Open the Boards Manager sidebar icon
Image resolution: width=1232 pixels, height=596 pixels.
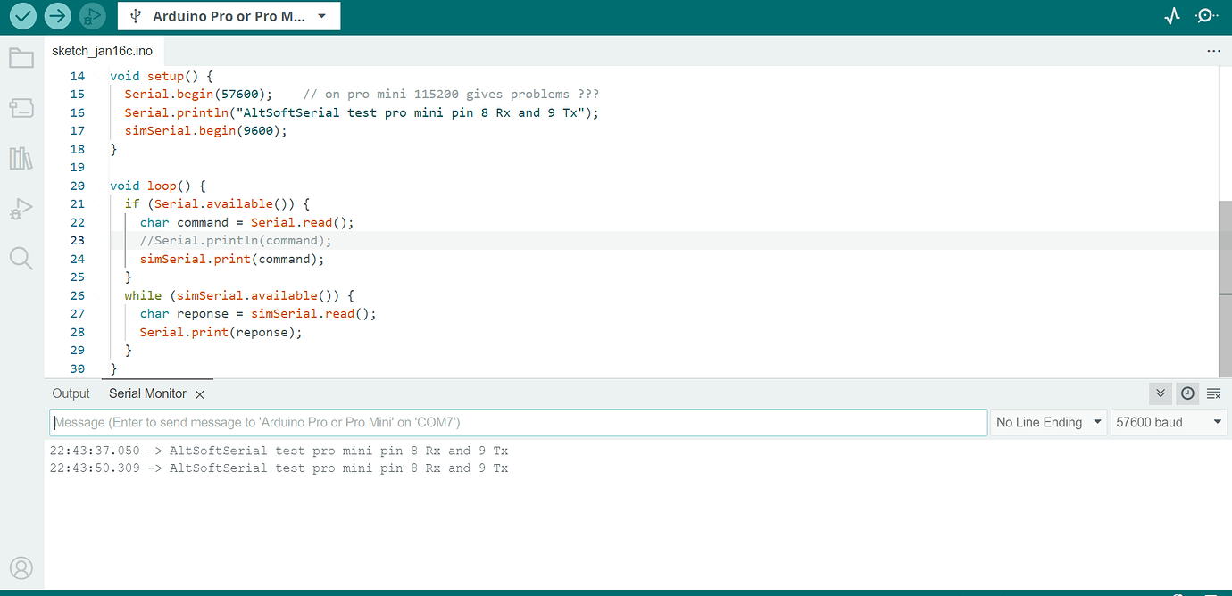(21, 108)
